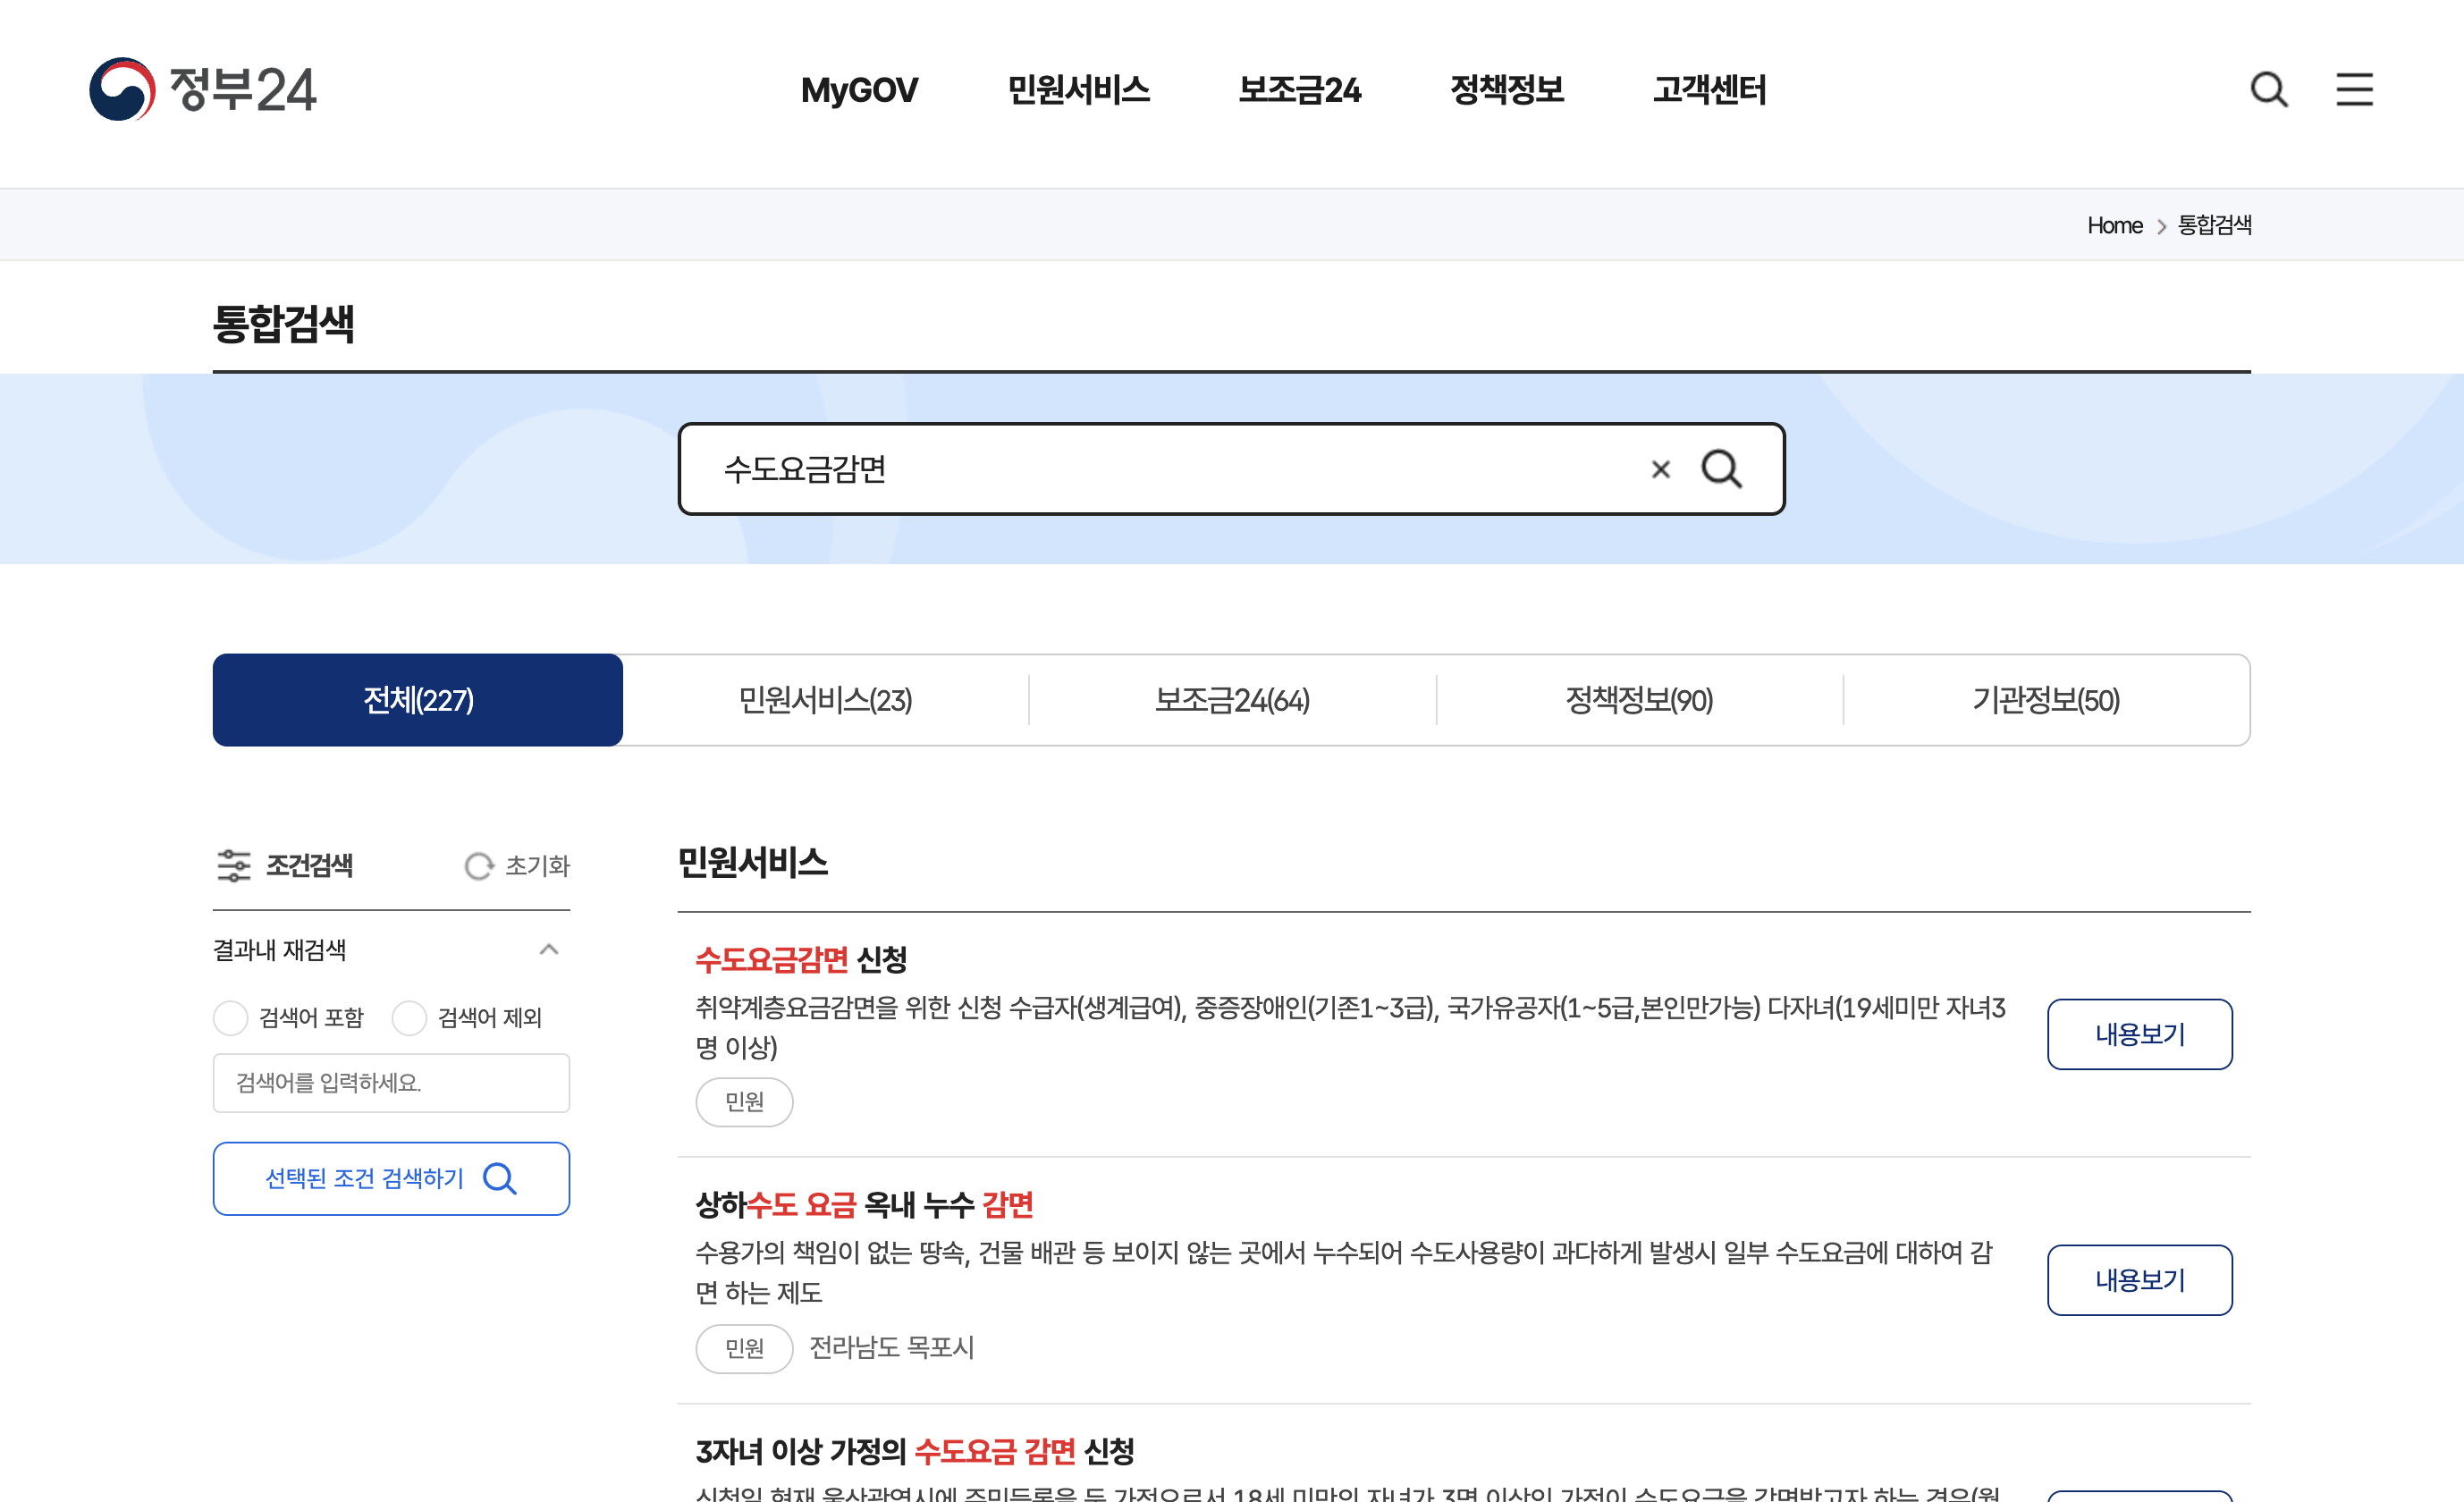Focus the 검색어를 입력하세요 input field

tap(391, 1083)
